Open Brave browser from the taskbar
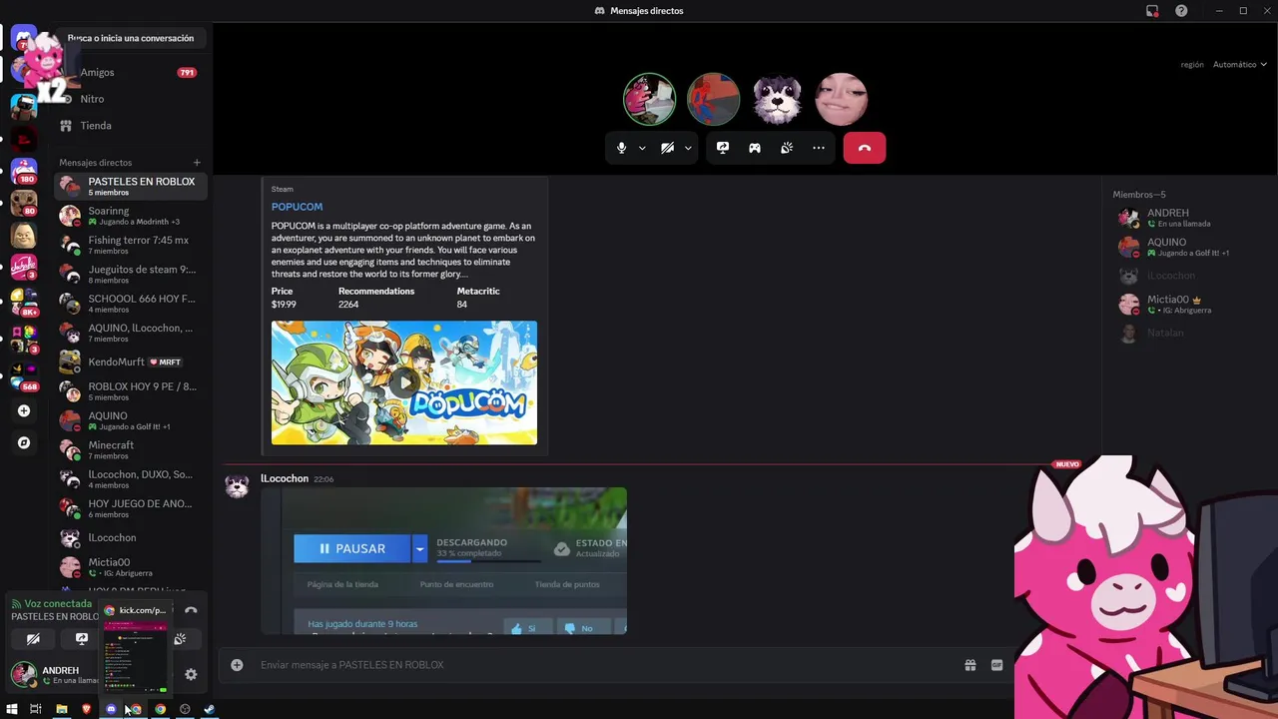Viewport: 1278px width, 719px height. coord(87,709)
